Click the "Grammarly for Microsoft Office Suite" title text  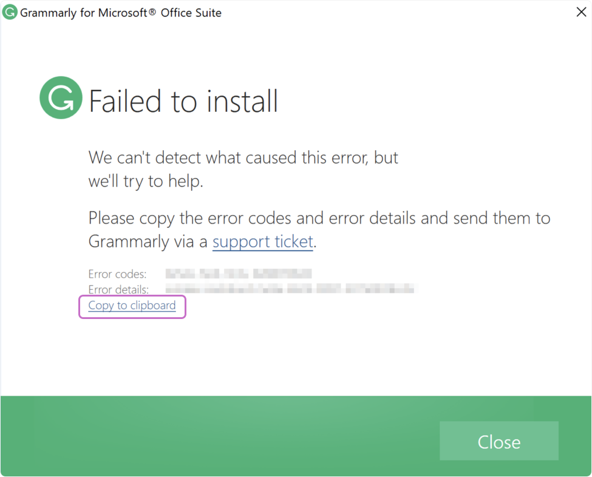[x=120, y=13]
